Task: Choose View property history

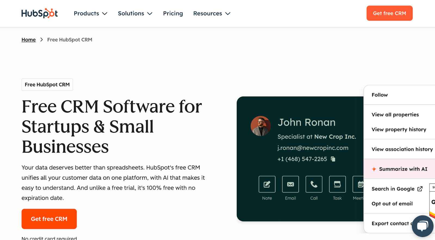Action: pos(399,130)
